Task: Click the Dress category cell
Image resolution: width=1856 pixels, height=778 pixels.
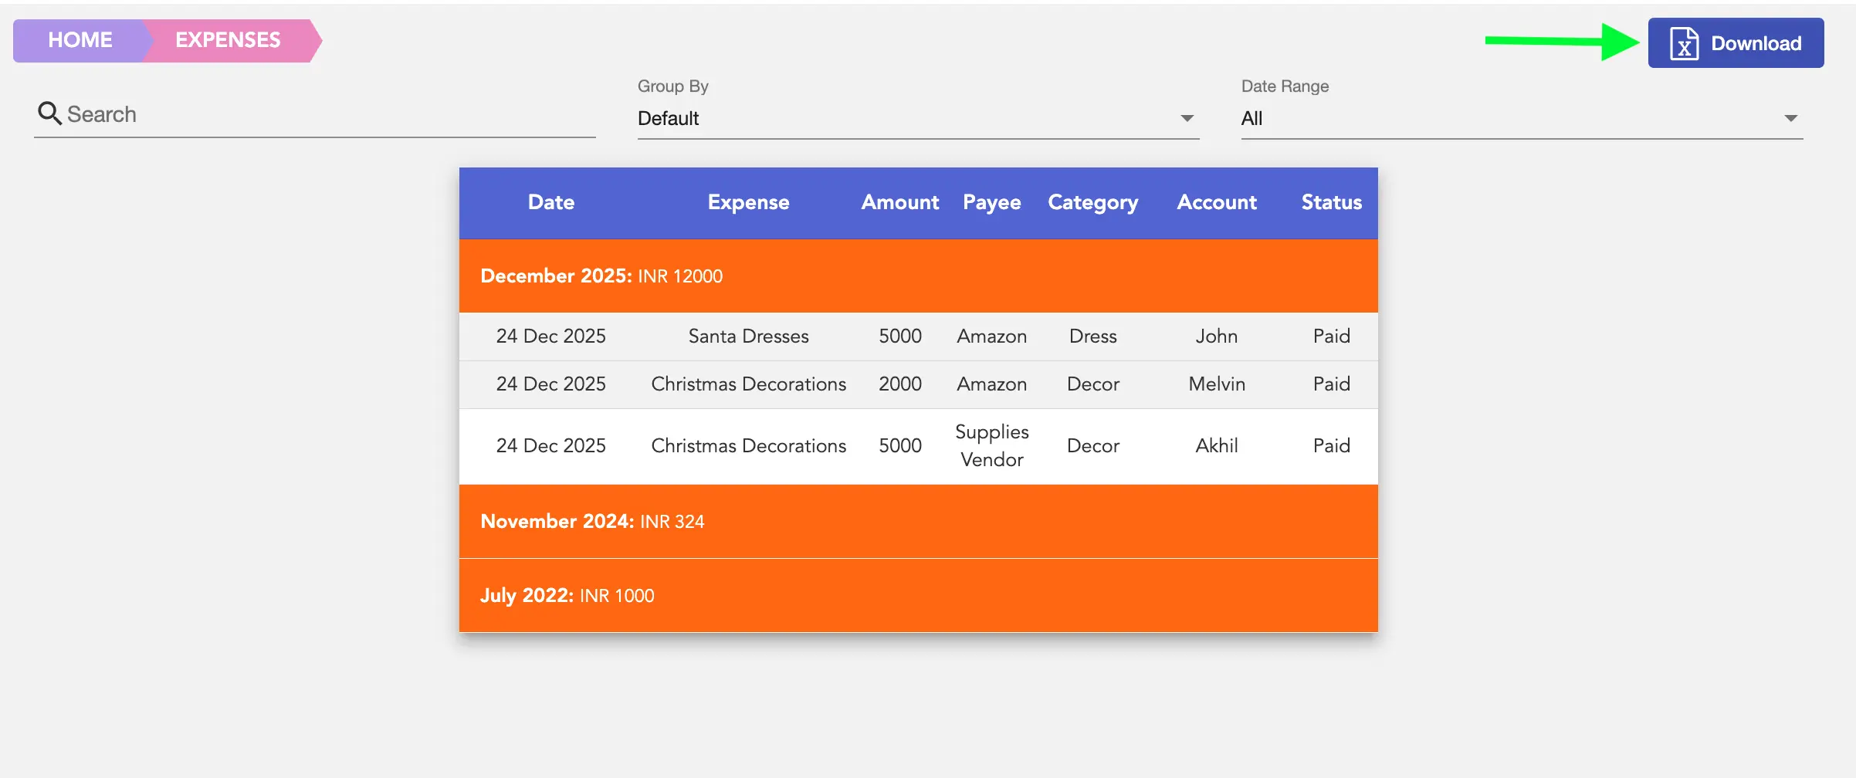Action: [x=1093, y=336]
